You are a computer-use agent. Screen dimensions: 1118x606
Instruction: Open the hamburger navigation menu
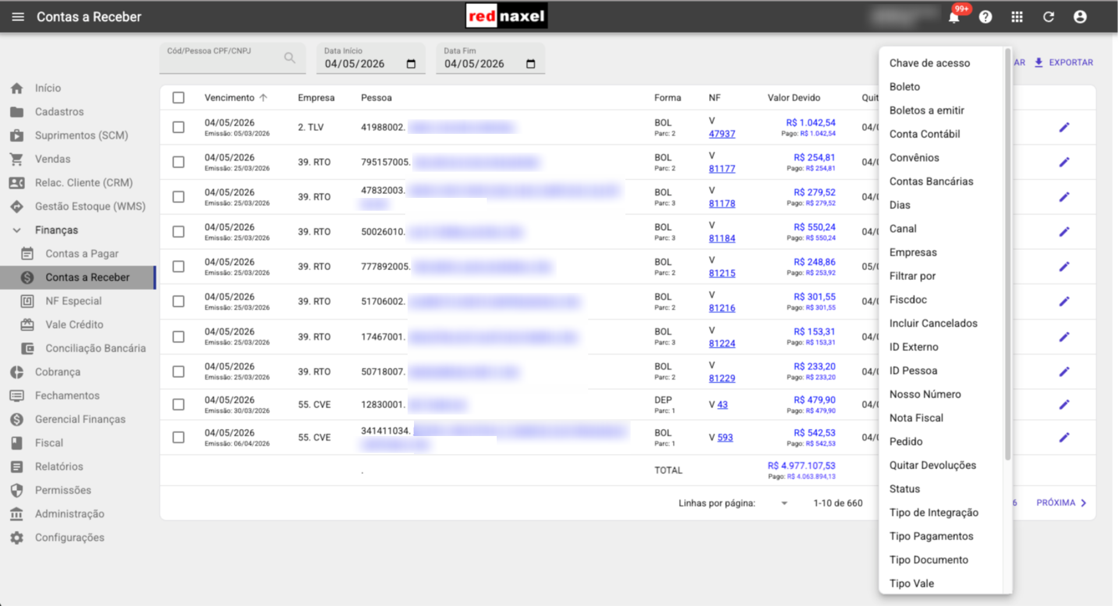(x=18, y=17)
